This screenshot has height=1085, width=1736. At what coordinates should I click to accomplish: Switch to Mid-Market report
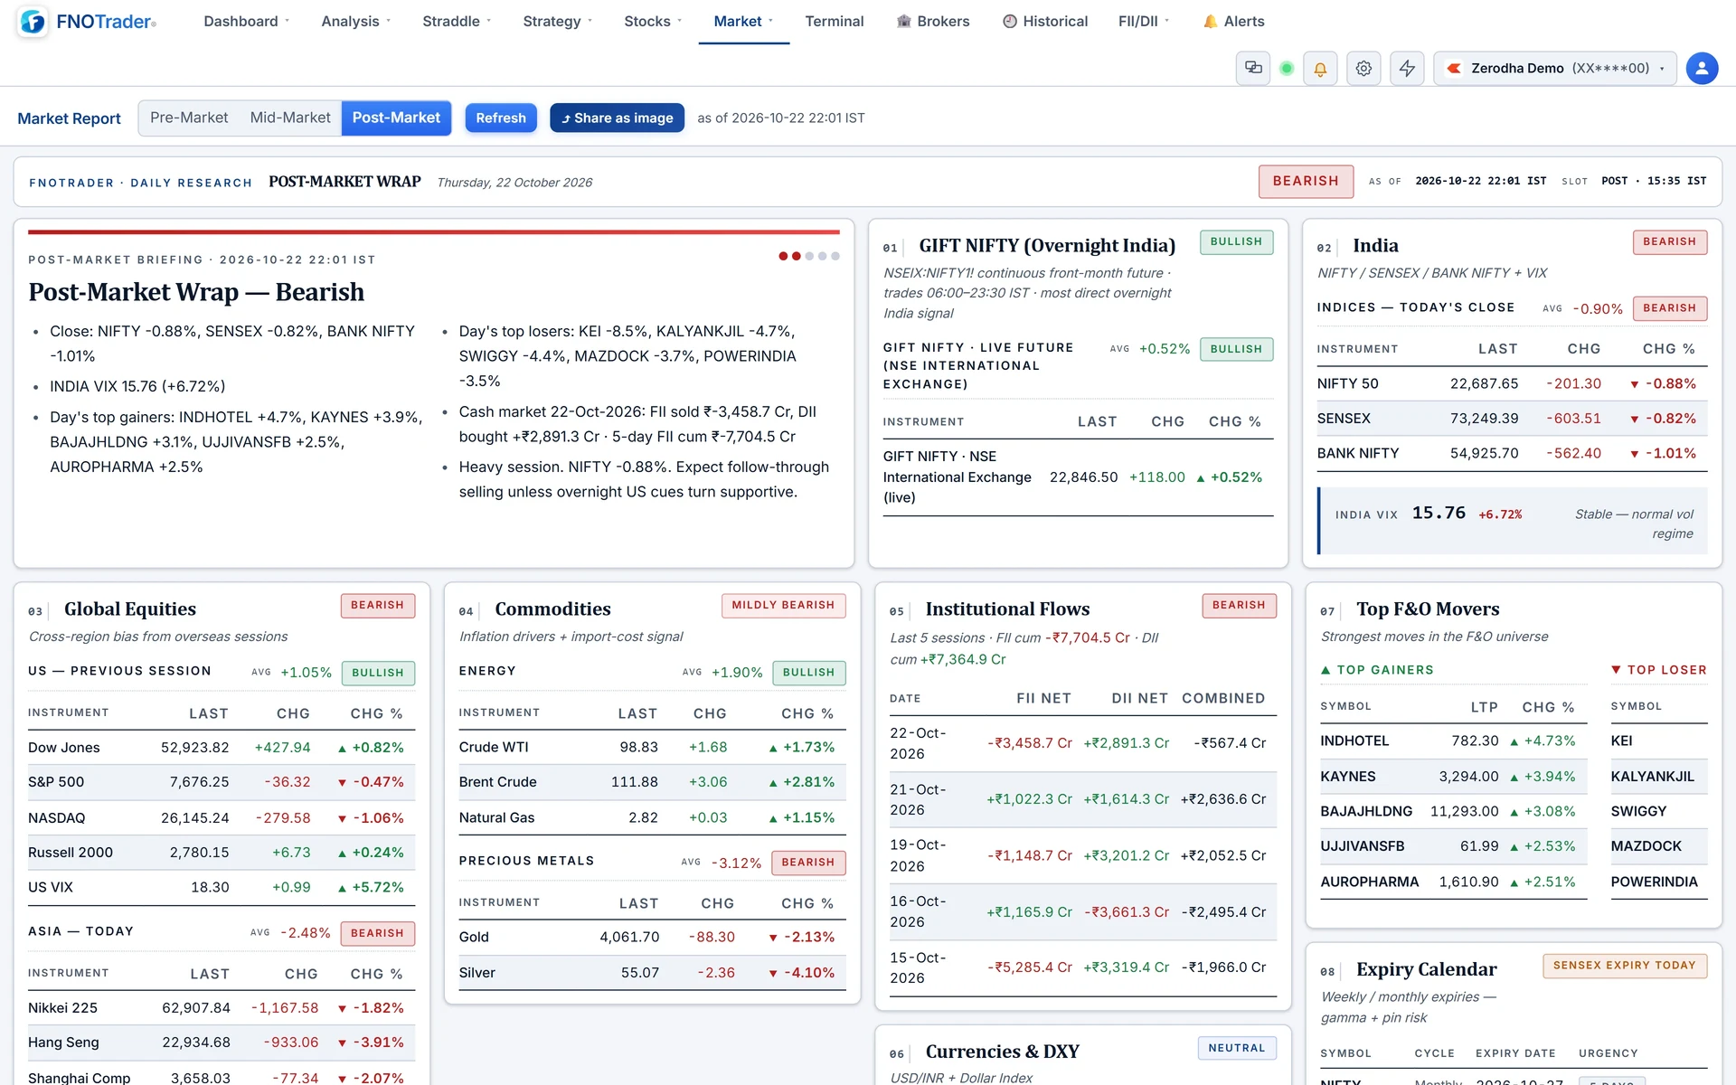point(290,118)
